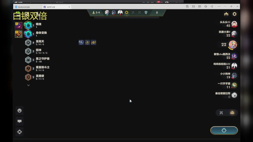Open the chat bubble button
The height and width of the screenshot is (142, 253).
[20, 121]
